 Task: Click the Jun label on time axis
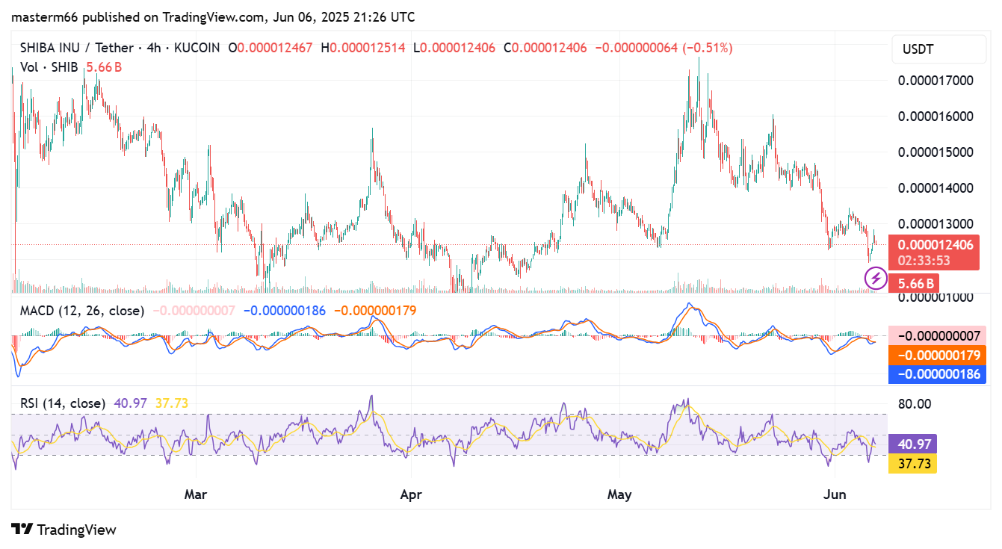coord(833,494)
